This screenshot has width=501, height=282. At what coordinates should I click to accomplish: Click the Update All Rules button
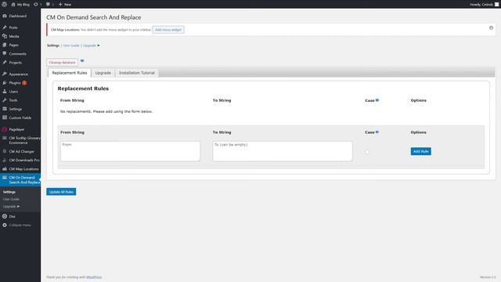(x=61, y=192)
